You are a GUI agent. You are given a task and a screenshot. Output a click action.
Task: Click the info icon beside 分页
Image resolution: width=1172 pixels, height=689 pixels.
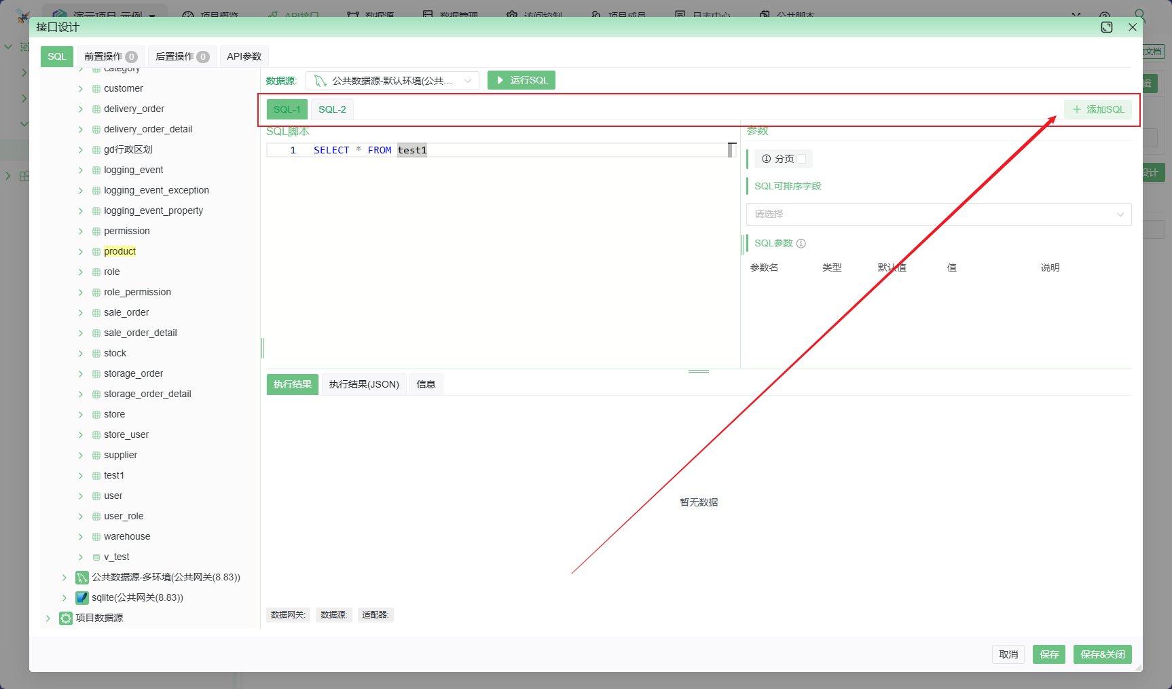pos(766,159)
